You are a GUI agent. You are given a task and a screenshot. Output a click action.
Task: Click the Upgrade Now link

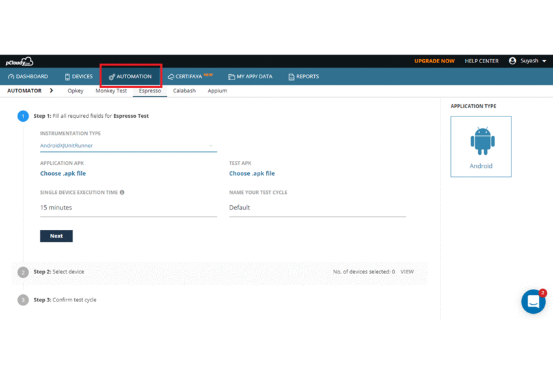(434, 61)
